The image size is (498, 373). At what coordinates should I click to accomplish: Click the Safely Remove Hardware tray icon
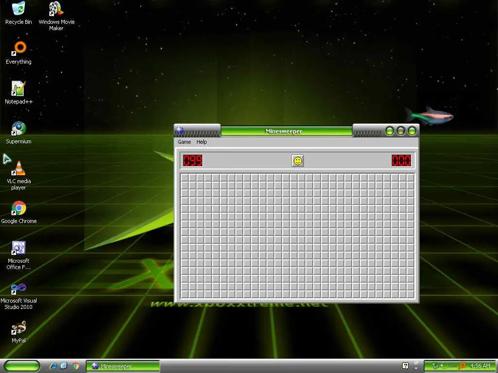435,366
